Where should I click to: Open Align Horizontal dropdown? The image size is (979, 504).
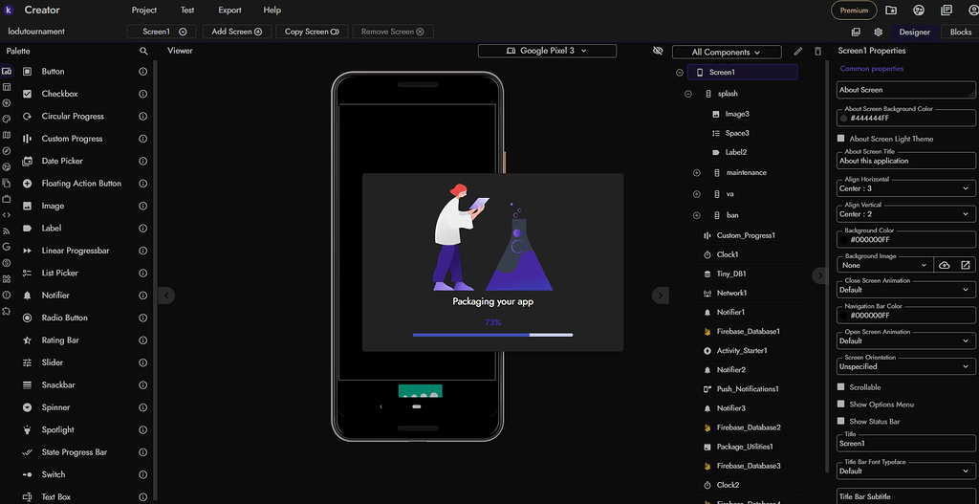(905, 188)
